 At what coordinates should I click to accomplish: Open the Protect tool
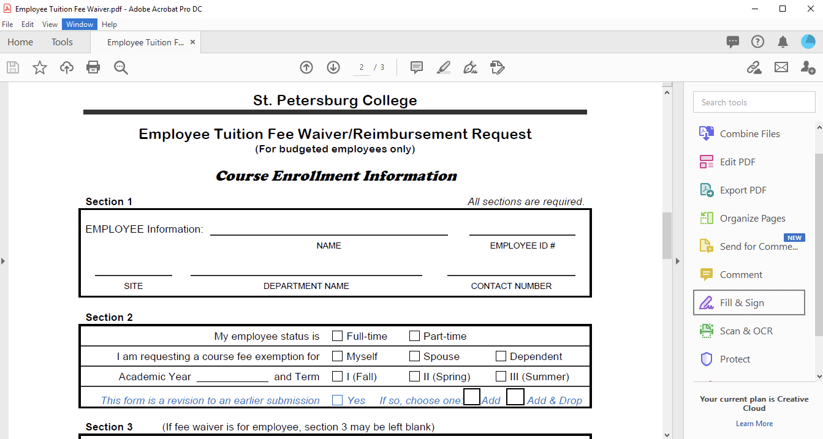749,359
